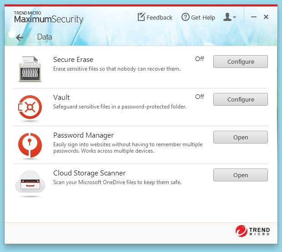Click the Data page heading

(x=45, y=37)
